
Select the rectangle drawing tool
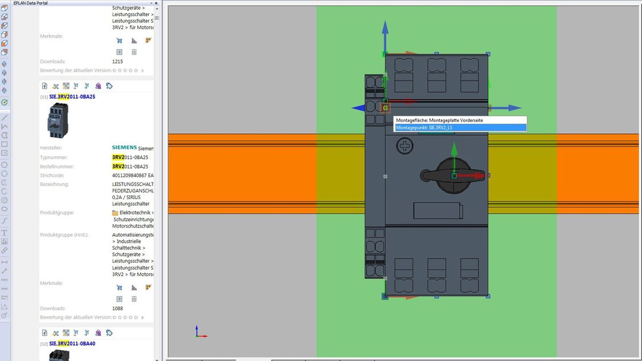(x=5, y=144)
